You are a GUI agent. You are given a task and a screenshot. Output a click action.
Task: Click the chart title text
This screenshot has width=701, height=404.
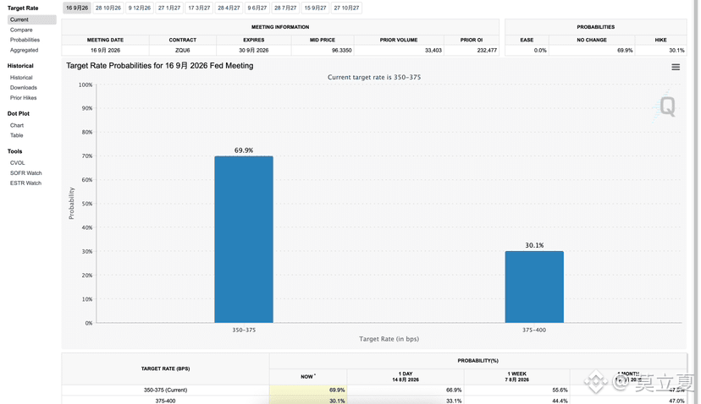pos(160,66)
